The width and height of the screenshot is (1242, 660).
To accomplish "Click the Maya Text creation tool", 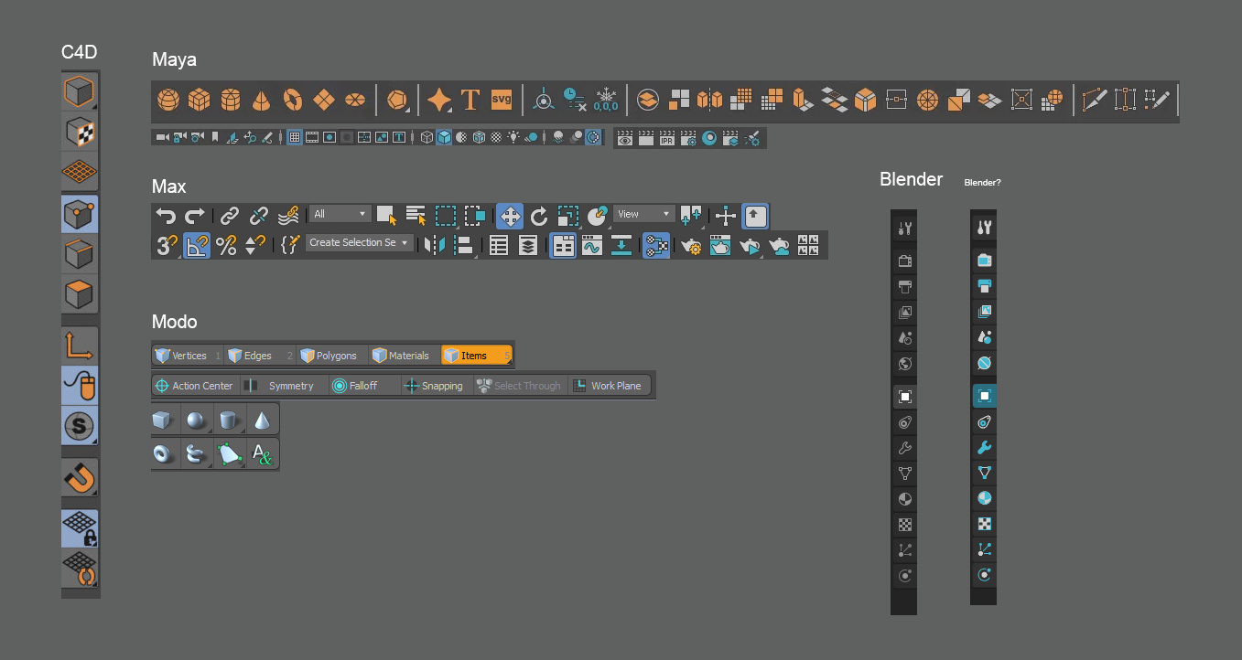I will [470, 99].
